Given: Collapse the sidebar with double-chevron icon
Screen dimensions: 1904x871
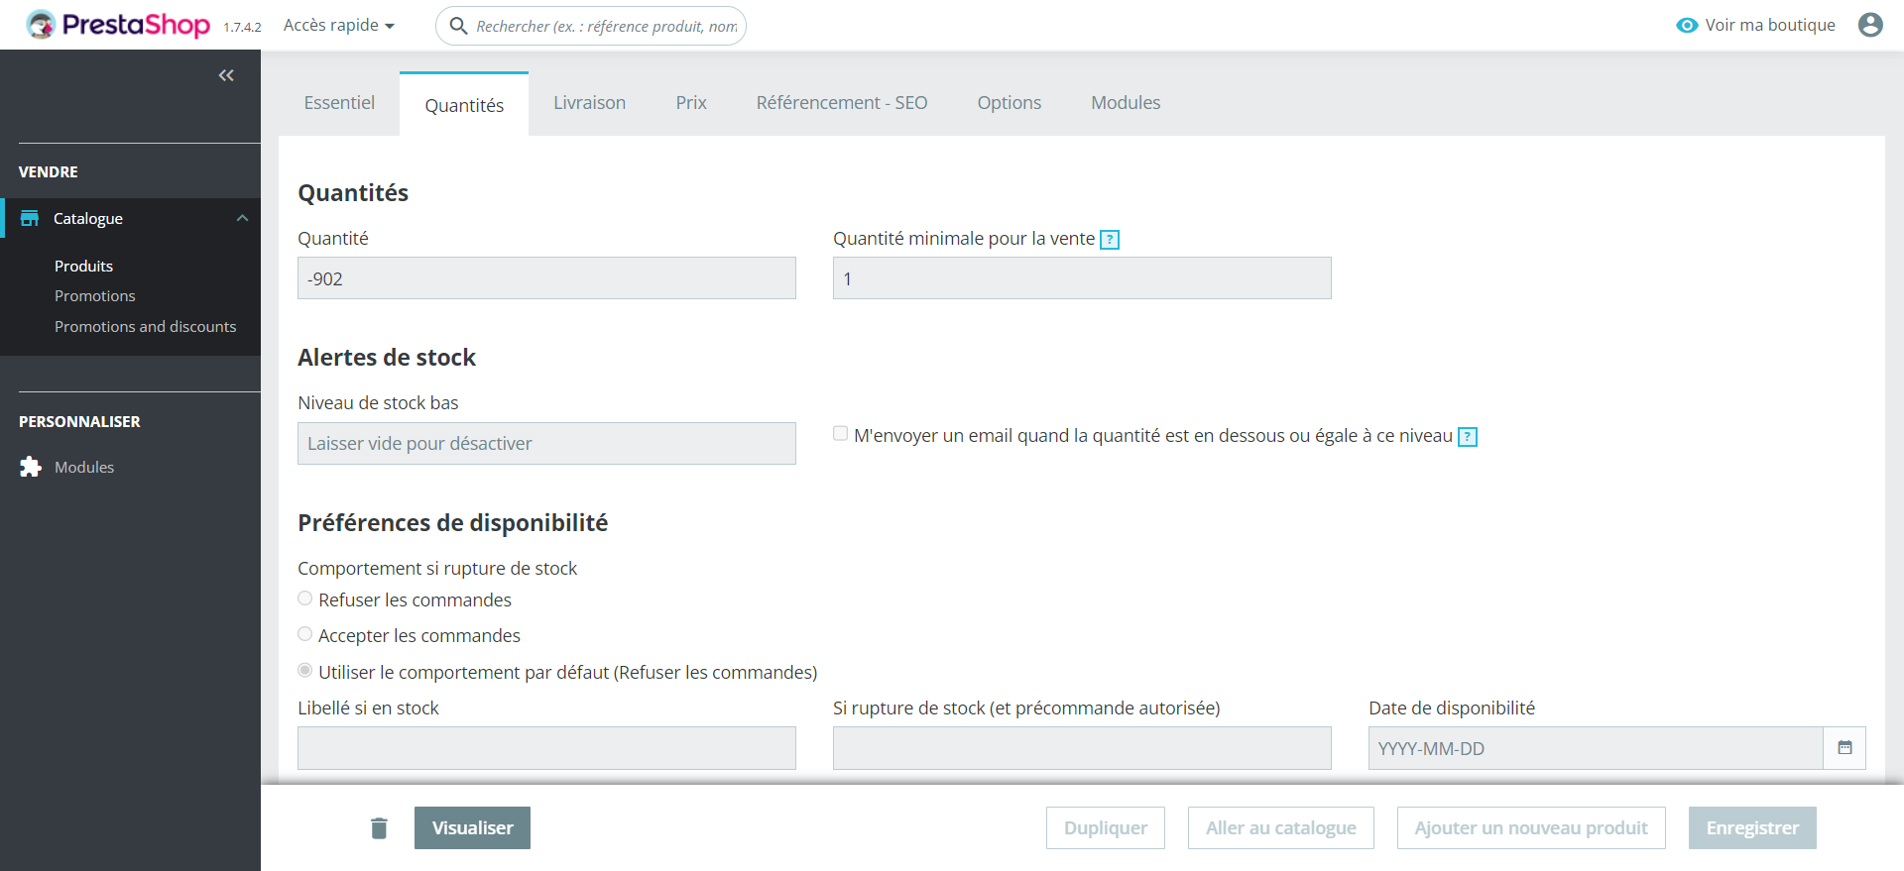Looking at the screenshot, I should [226, 75].
